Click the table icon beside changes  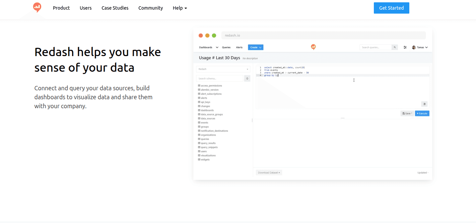coord(199,106)
